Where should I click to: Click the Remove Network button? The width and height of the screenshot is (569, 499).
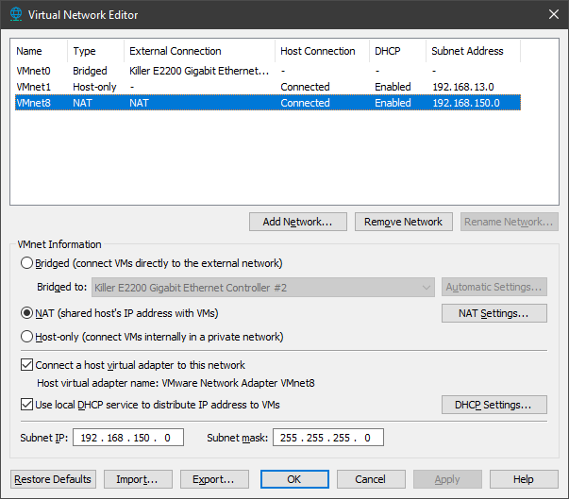point(404,222)
